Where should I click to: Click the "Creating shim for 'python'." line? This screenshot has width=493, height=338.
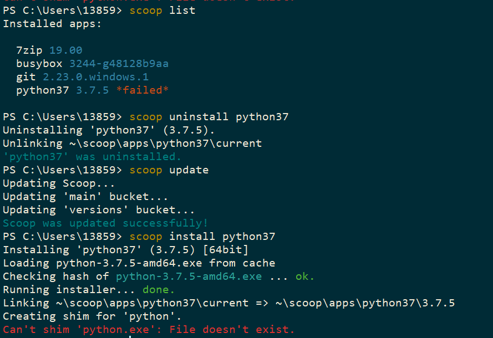pos(92,316)
